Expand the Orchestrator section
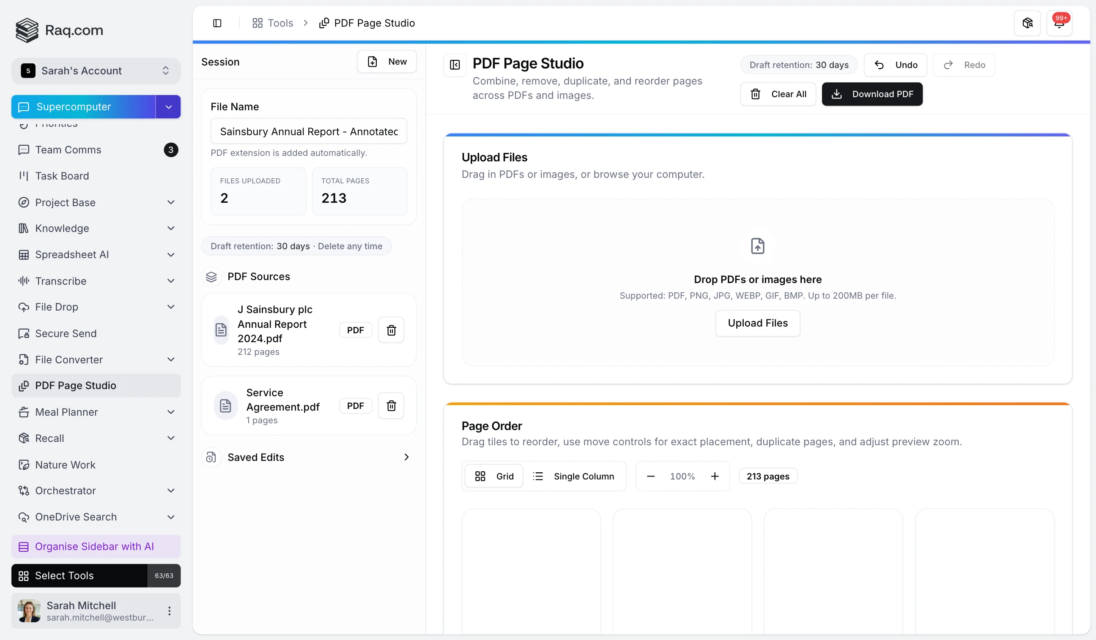1096x640 pixels. 171,490
